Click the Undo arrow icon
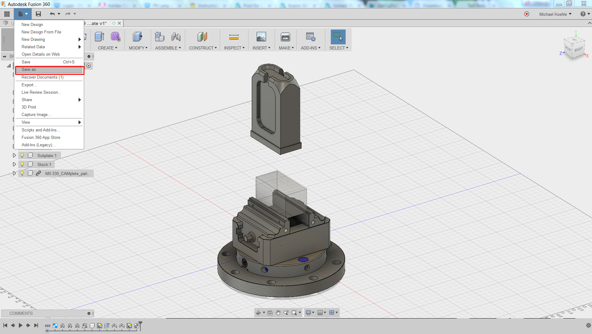 52,14
